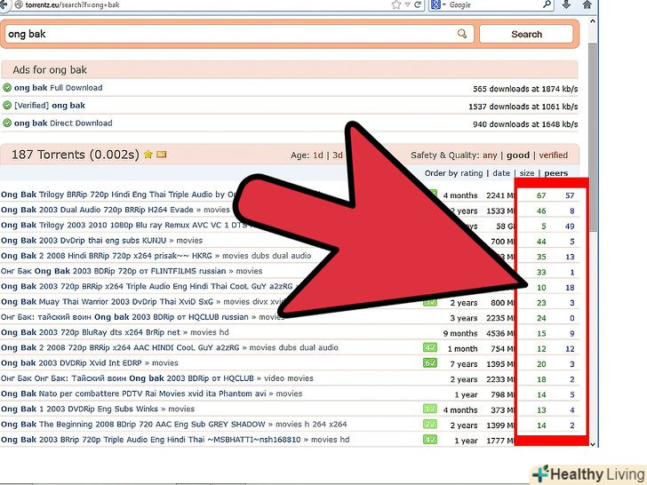Open Google search engine selector dropdown
This screenshot has width=647, height=485.
click(x=437, y=4)
